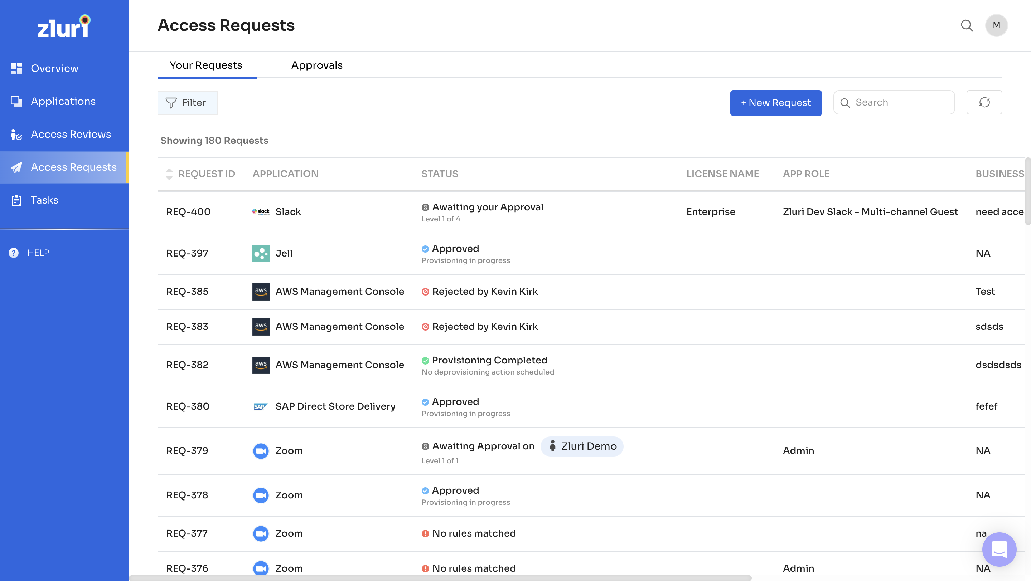Sort by Request ID arrows
The image size is (1031, 581).
coord(169,174)
